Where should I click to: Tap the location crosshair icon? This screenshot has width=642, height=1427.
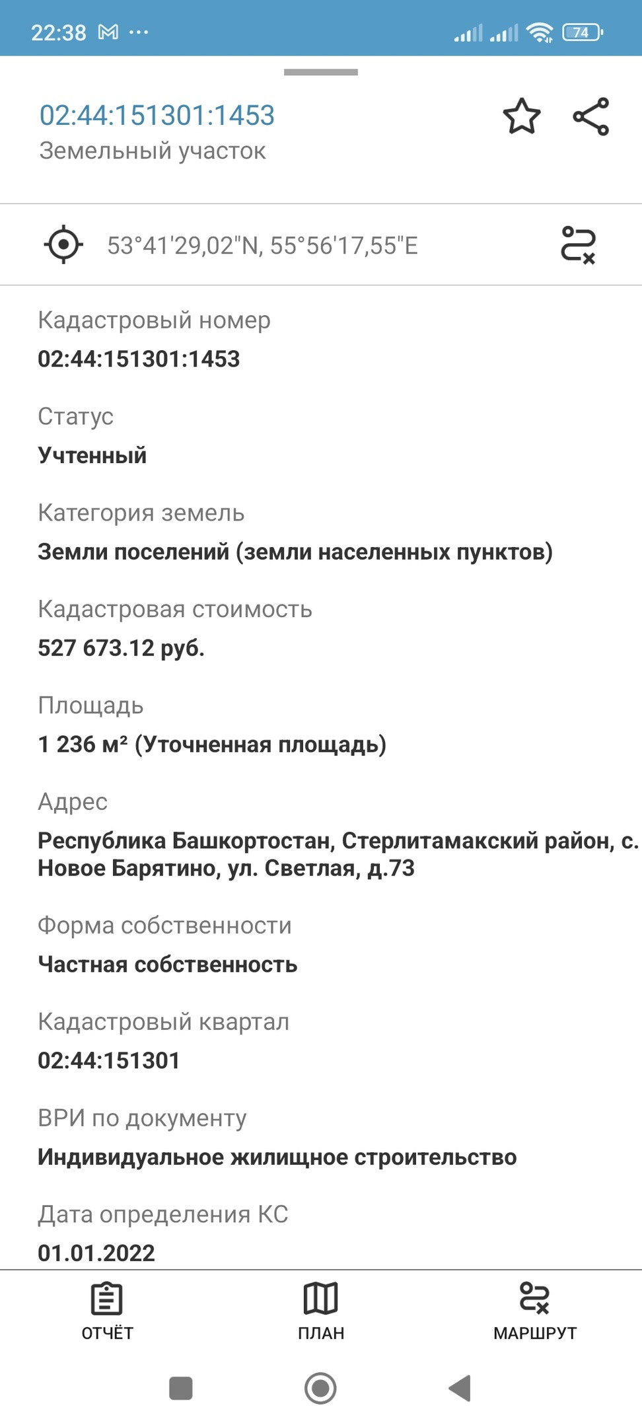tap(63, 245)
